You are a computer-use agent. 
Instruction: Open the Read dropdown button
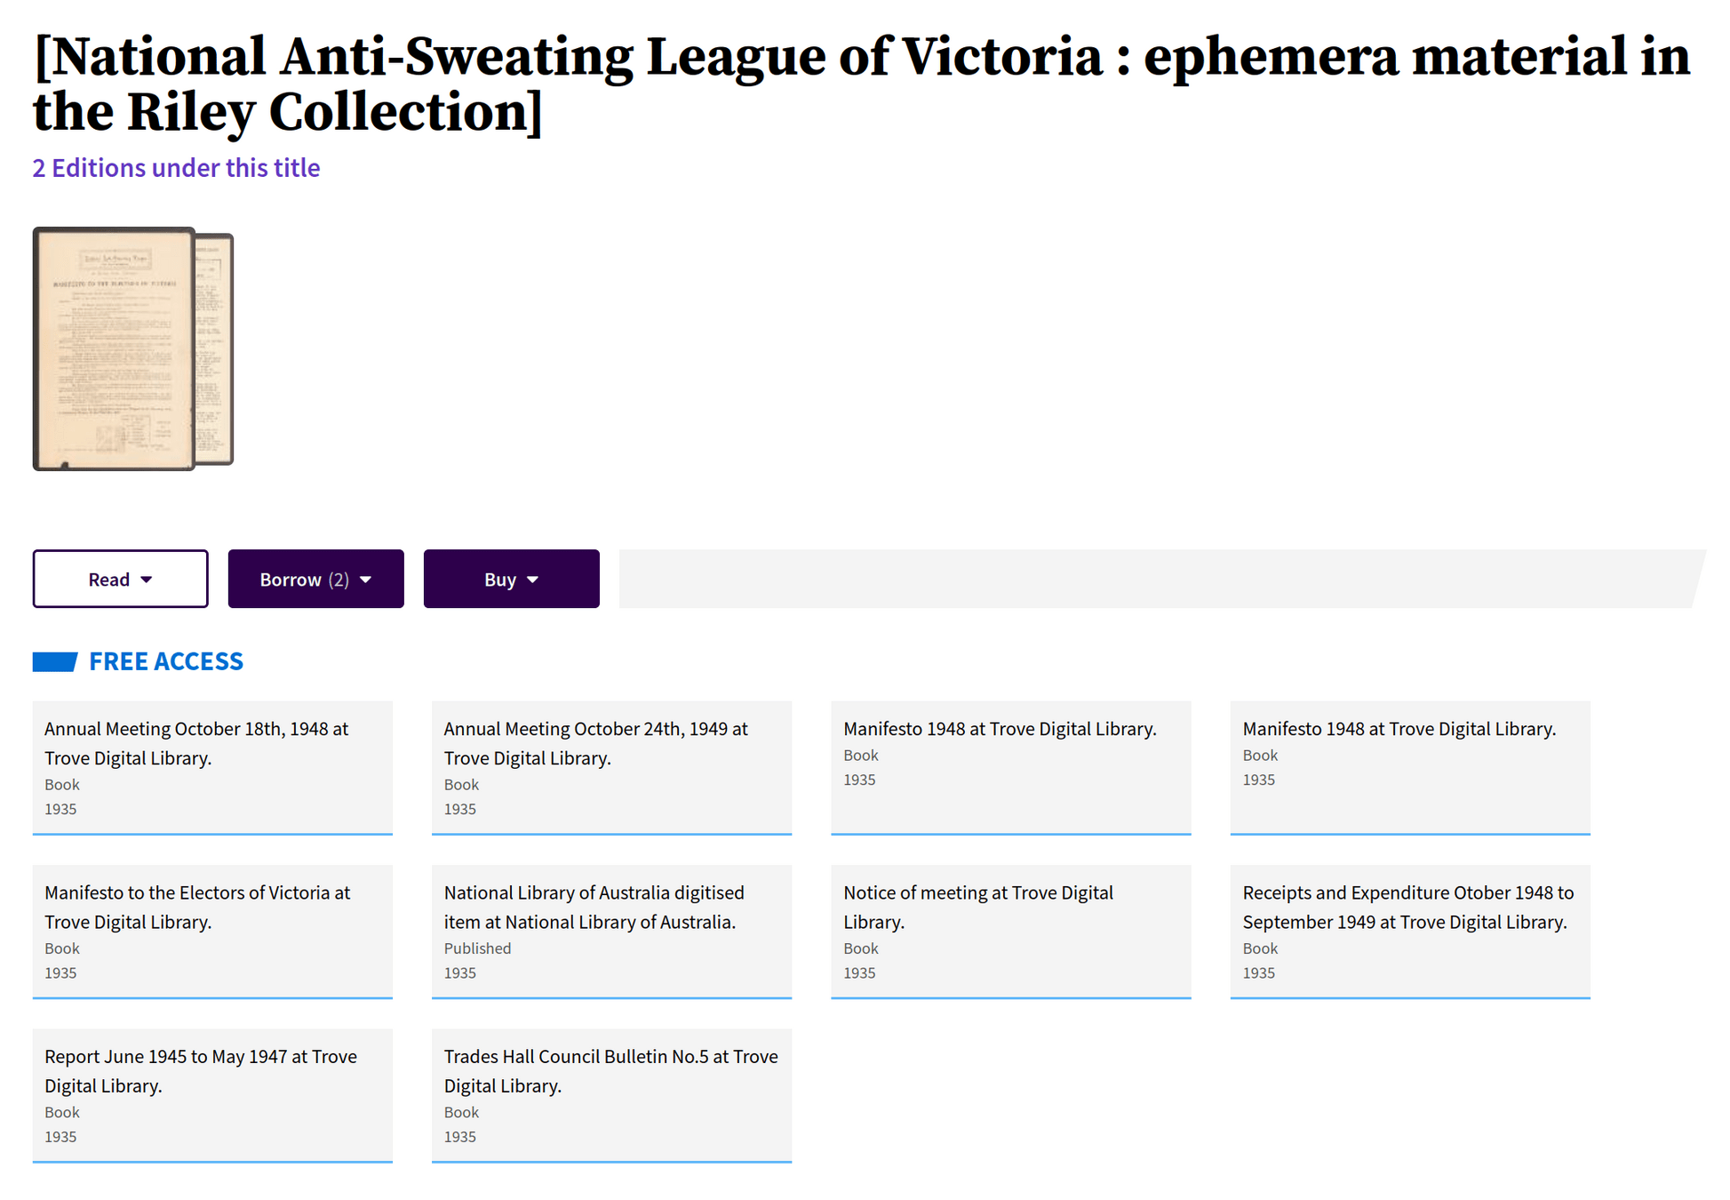coord(120,579)
